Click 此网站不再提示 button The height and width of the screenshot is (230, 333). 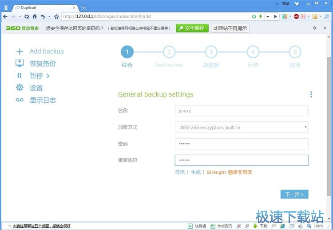click(x=230, y=28)
